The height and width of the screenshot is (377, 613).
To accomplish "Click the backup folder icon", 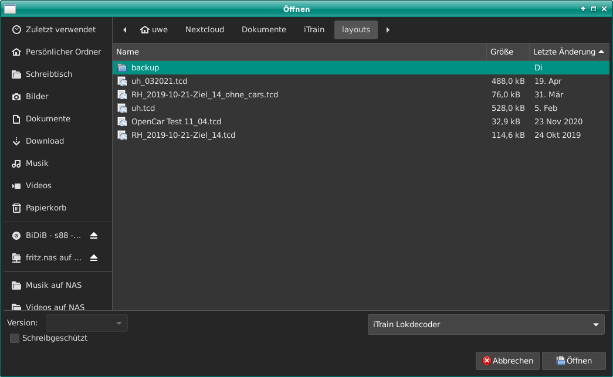I will click(x=122, y=68).
